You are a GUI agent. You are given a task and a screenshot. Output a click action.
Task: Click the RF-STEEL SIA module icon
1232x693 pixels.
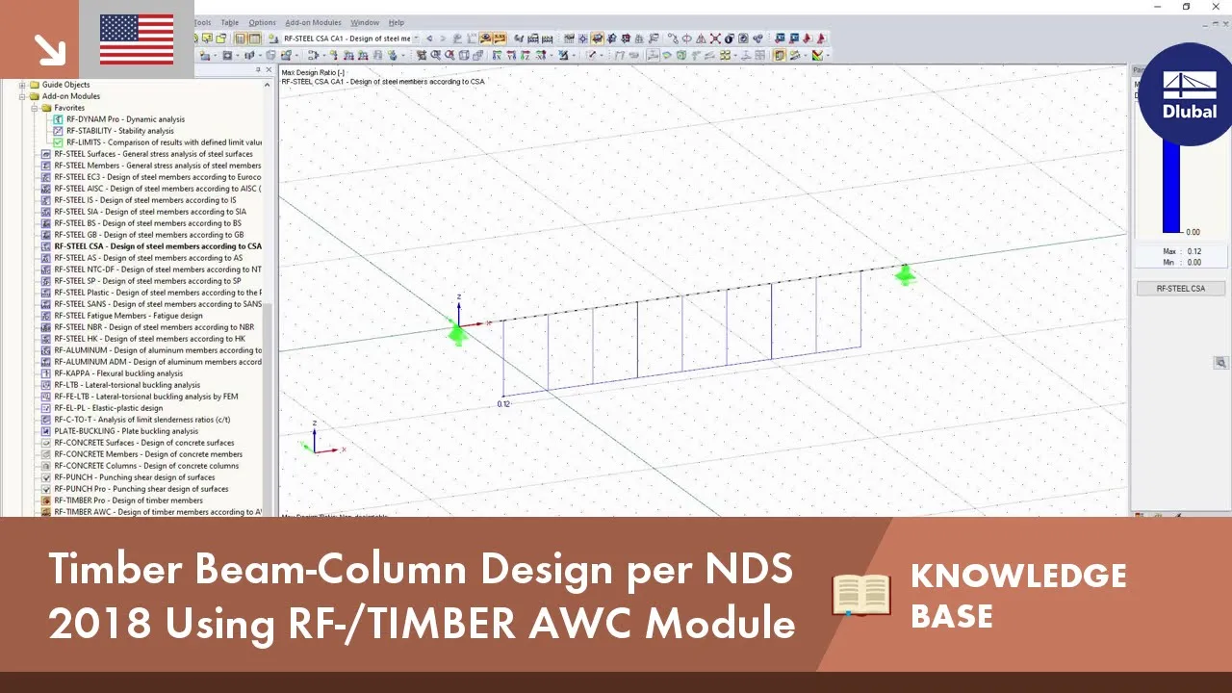point(46,212)
